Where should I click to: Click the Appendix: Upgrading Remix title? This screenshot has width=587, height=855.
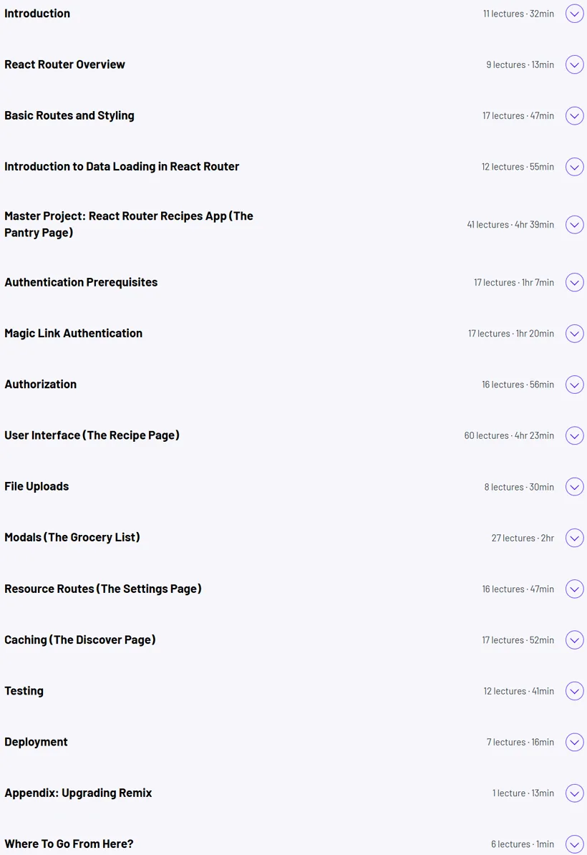(x=78, y=793)
